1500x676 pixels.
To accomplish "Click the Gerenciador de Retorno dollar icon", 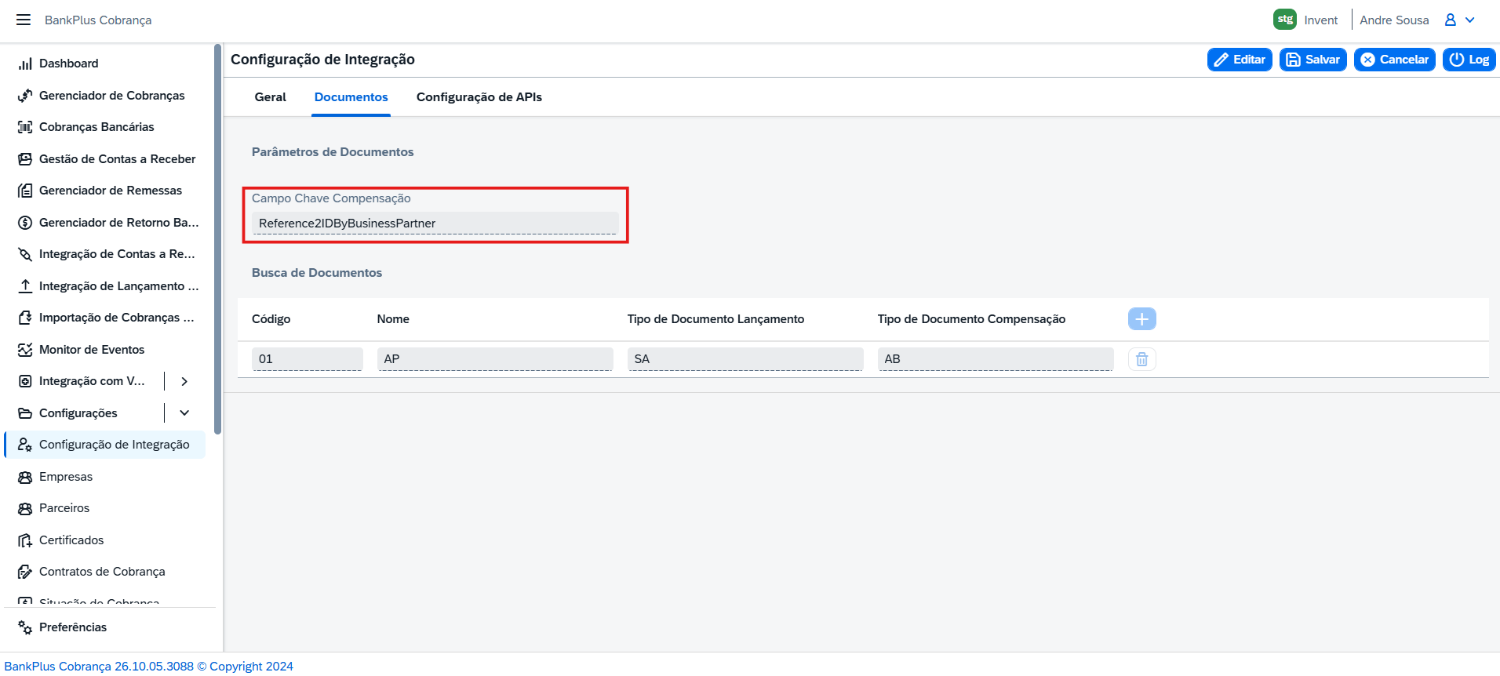I will [25, 223].
